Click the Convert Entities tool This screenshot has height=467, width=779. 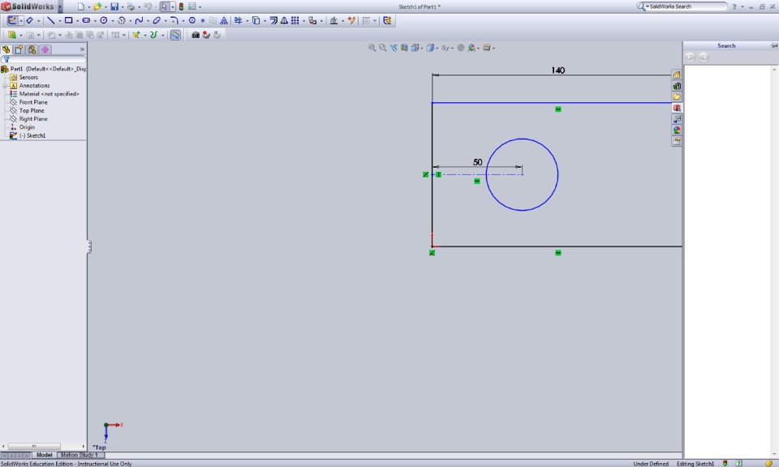point(256,20)
